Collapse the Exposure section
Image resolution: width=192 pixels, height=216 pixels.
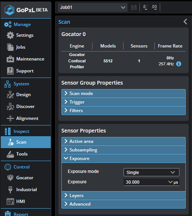click(124, 158)
